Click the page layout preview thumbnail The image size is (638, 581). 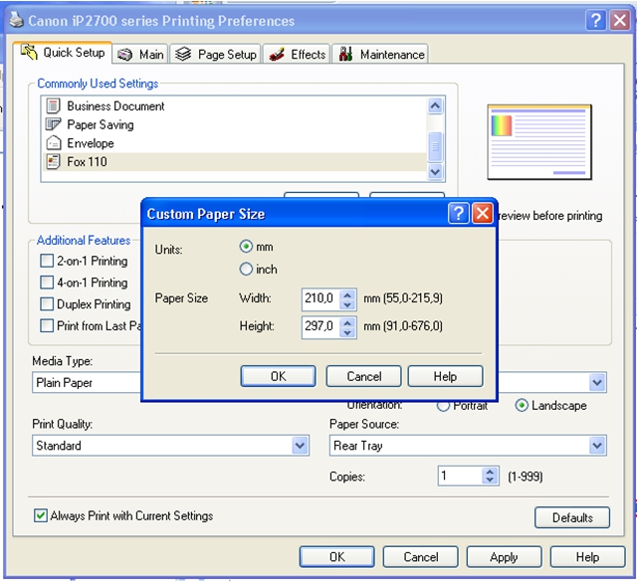(x=538, y=141)
